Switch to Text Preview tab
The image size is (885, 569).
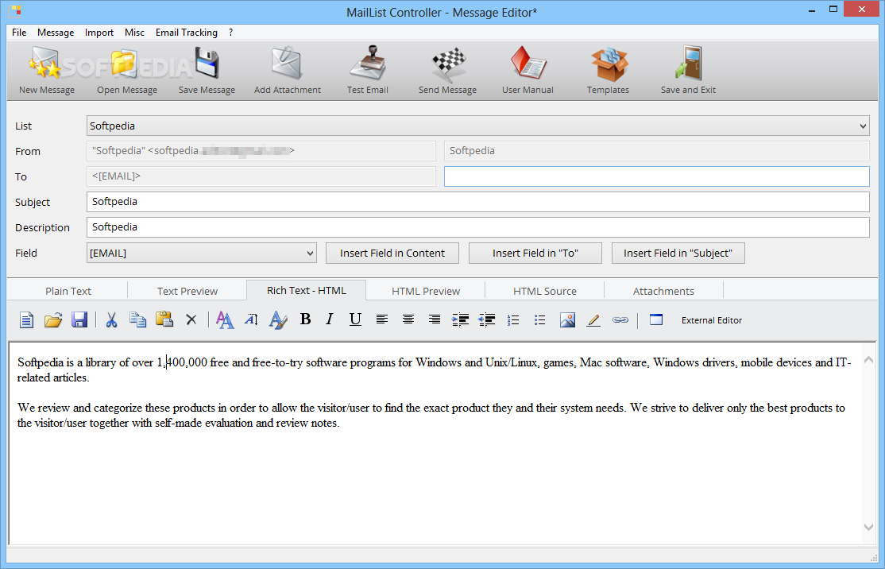pyautogui.click(x=187, y=291)
